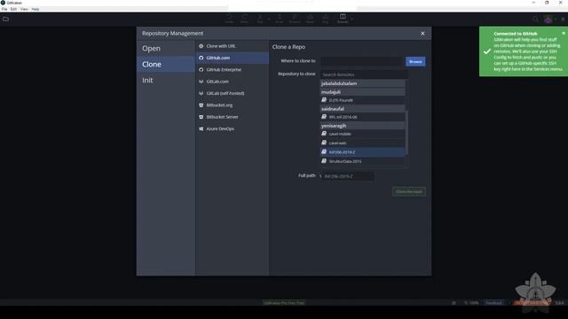This screenshot has height=319, width=568.
Task: Focus the Where to clone to field
Action: (361, 61)
